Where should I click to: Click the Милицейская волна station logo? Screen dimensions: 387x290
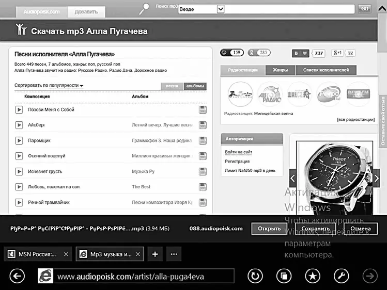click(x=240, y=94)
